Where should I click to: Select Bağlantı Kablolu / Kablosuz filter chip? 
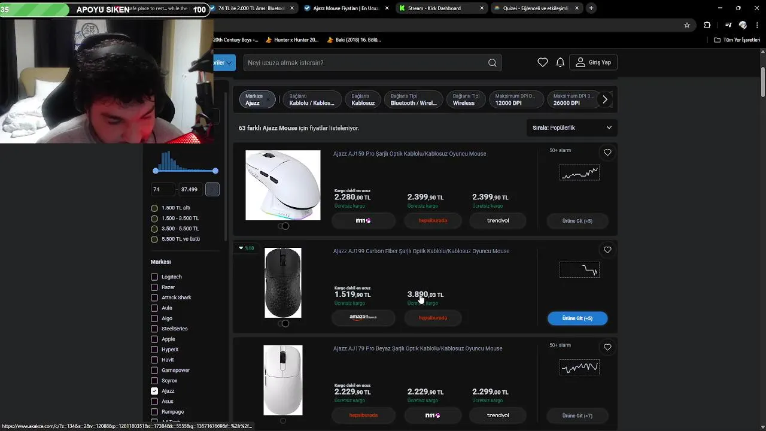[x=311, y=99]
